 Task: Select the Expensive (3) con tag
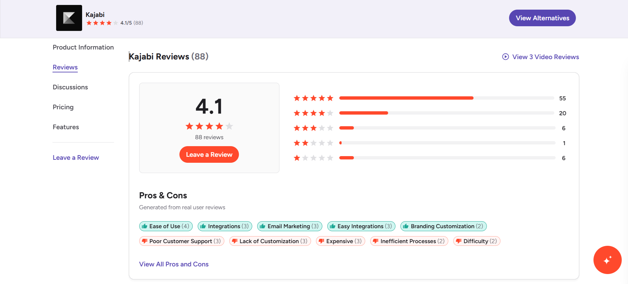click(x=341, y=241)
